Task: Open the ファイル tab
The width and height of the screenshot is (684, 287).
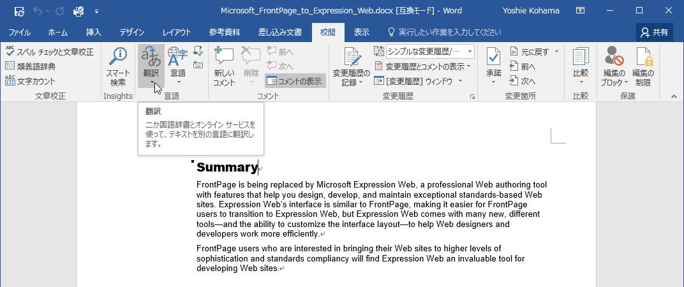Action: [x=20, y=33]
